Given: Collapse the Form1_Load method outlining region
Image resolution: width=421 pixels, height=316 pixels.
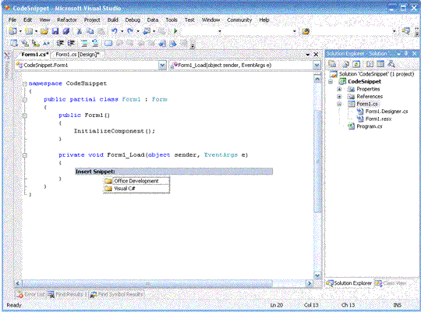Looking at the screenshot, I should coord(25,155).
